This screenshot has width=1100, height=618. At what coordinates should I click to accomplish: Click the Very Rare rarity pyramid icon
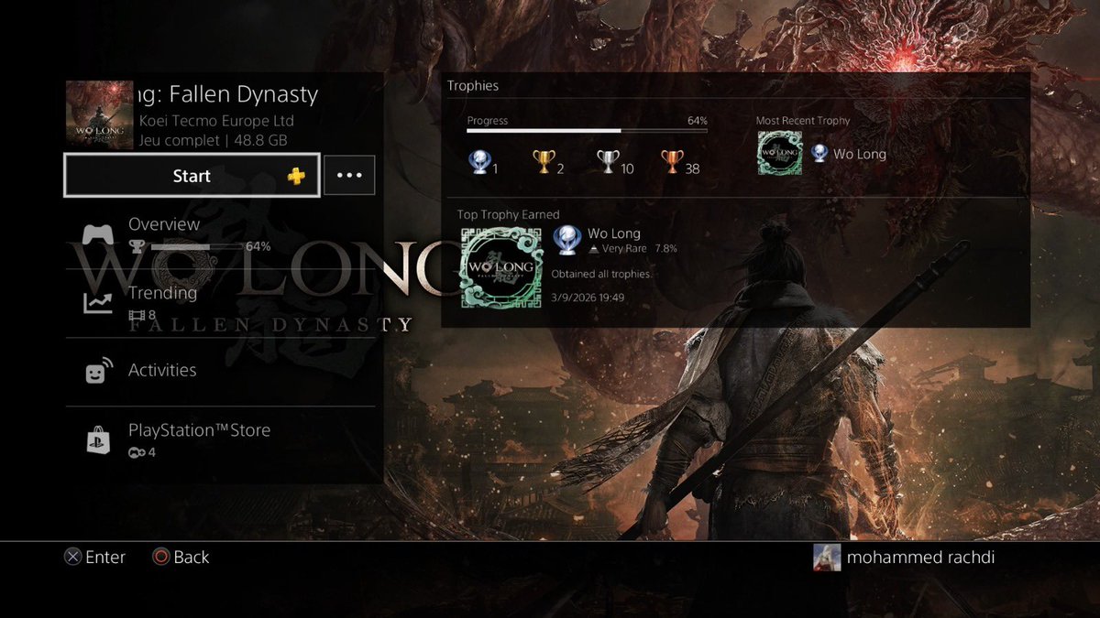(x=594, y=249)
